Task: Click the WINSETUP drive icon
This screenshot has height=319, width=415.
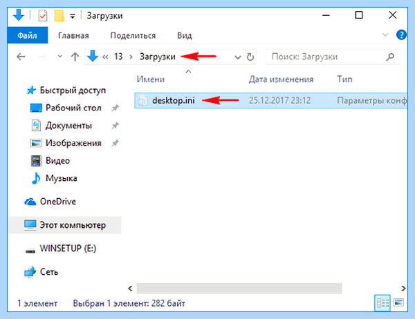Action: (x=30, y=250)
